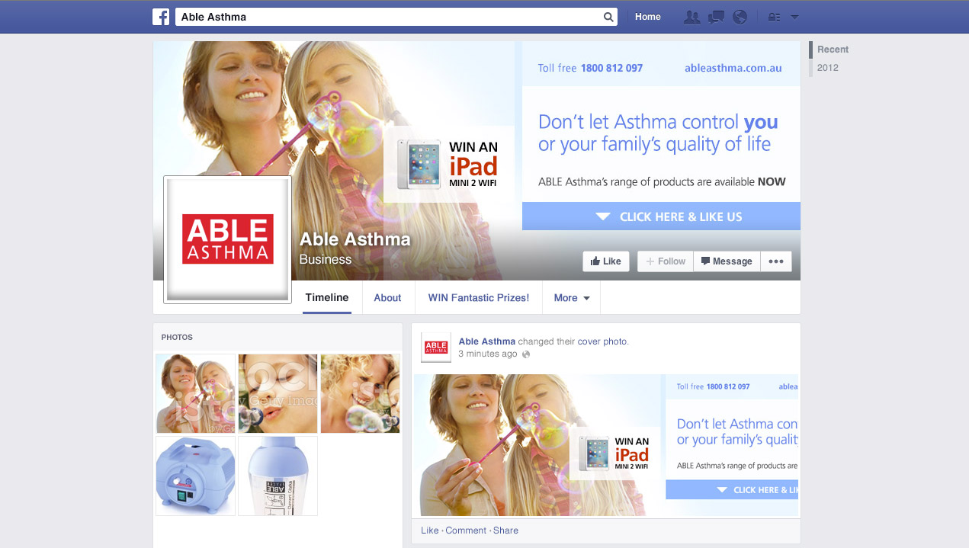
Task: Open WIN Fantastic Prizes! tab
Action: tap(479, 298)
